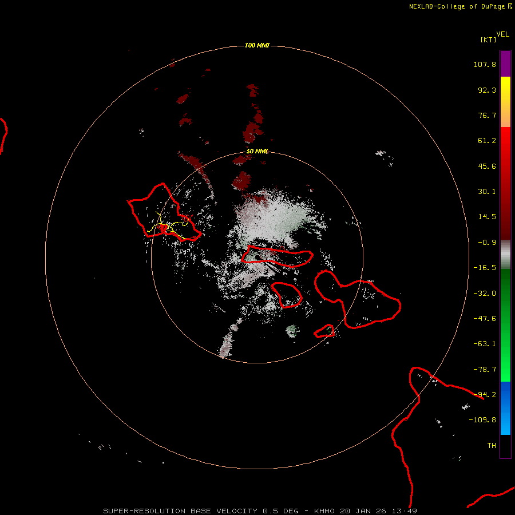Select the 107.8 legend value
Screen dimensions: 515x515
pos(485,64)
